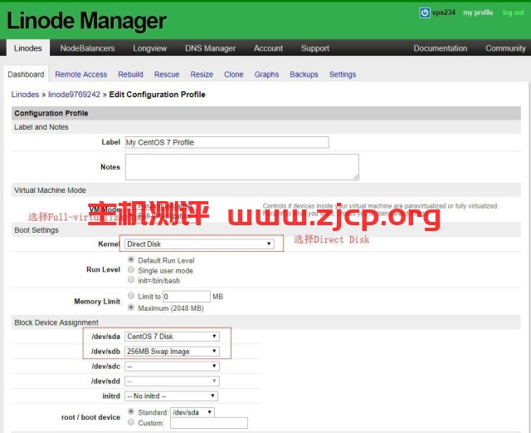Open the Kernel dropdown showing Direct Disk

point(199,244)
